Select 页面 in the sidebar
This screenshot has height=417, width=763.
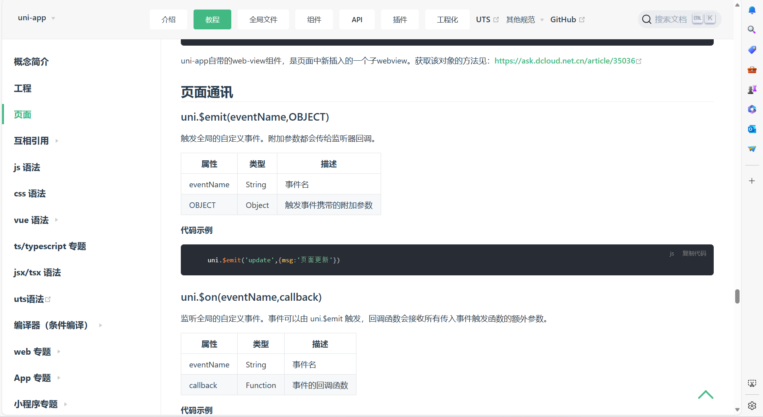23,115
